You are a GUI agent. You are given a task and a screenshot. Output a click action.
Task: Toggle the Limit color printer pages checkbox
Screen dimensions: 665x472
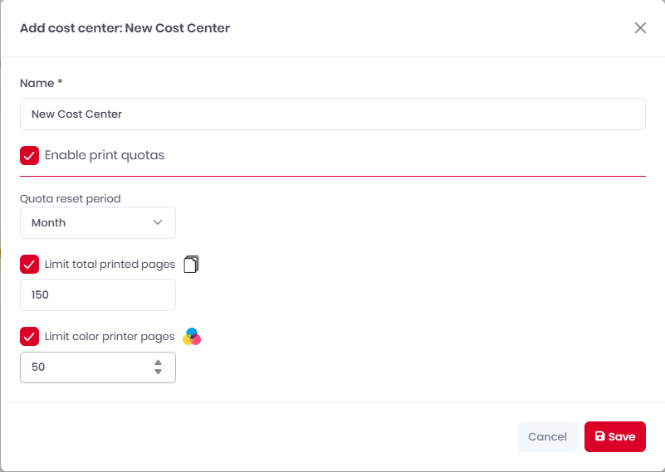tap(29, 337)
